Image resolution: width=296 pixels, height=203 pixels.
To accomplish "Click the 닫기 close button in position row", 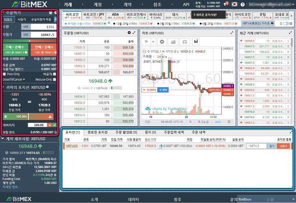I will point(272,146).
